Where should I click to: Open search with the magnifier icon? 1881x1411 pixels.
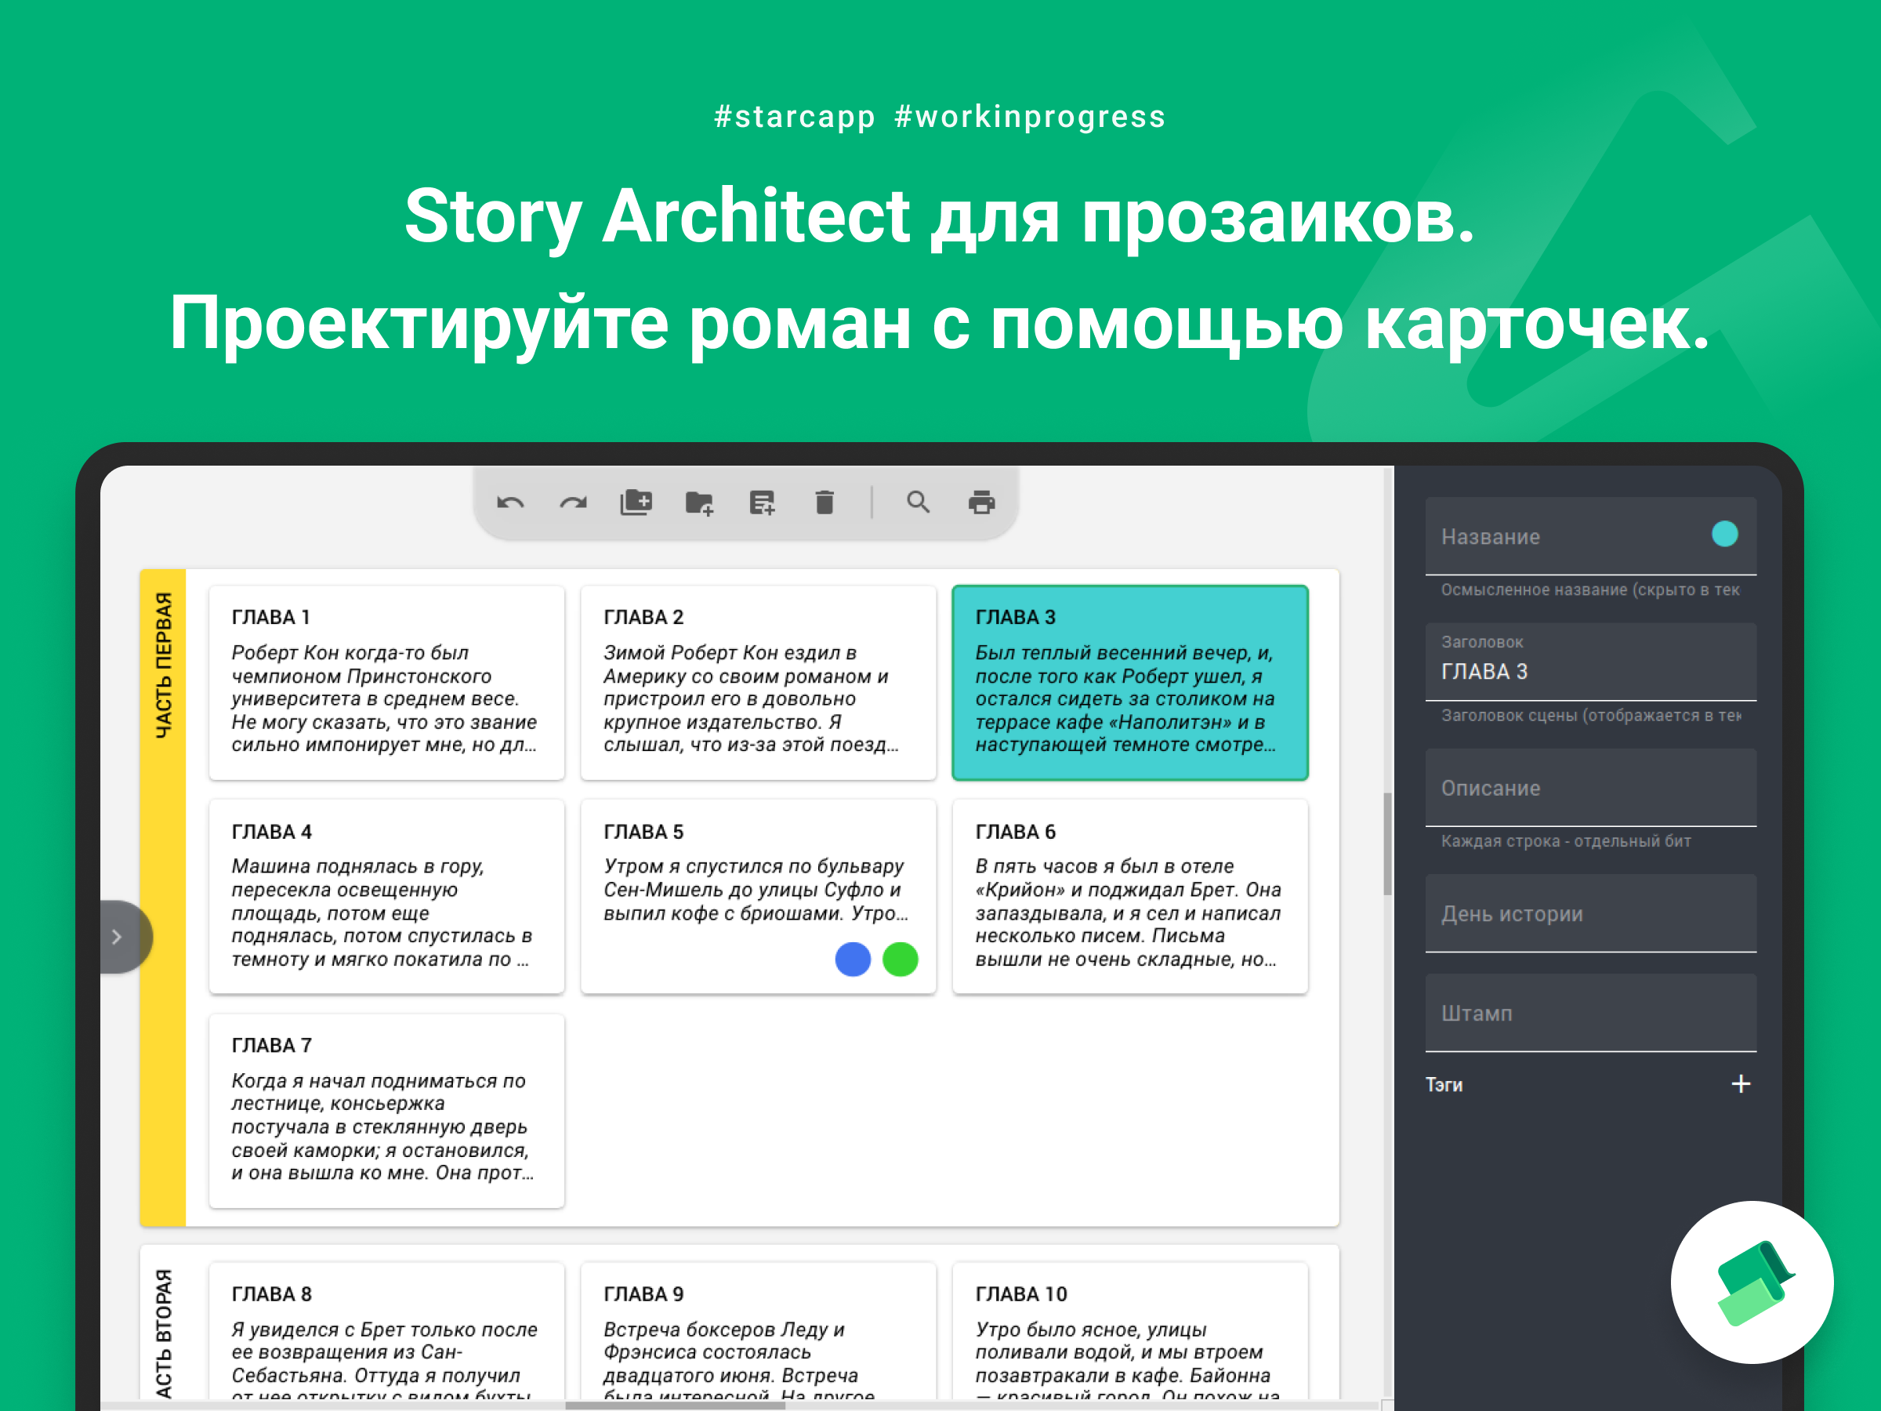pos(919,502)
